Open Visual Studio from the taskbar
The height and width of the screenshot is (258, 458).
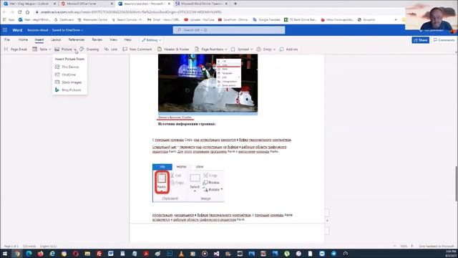click(216, 254)
